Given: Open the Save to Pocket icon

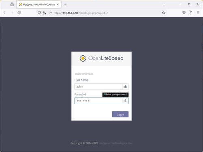Looking at the screenshot, I should point(184,13).
